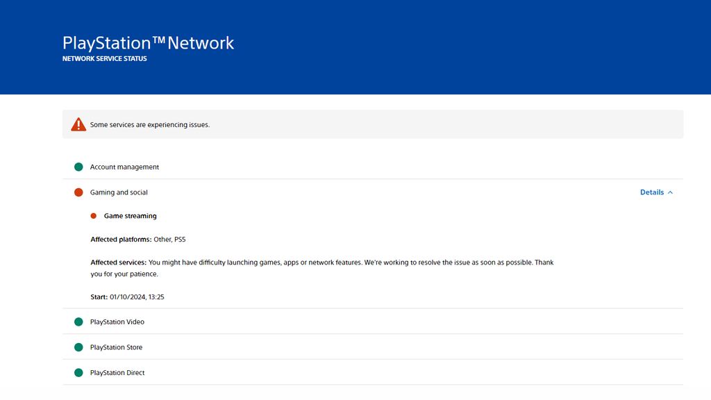The height and width of the screenshot is (400, 711).
Task: Click the NETWORK SERVICE STATUS label
Action: click(103, 58)
